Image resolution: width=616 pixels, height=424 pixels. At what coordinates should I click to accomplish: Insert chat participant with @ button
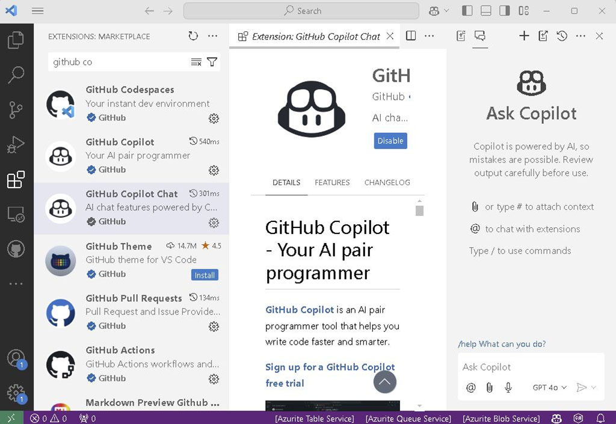click(x=470, y=388)
